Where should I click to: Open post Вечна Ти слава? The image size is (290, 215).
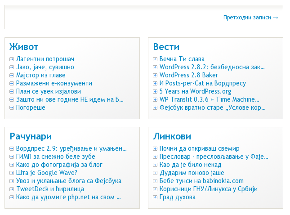[x=182, y=59]
